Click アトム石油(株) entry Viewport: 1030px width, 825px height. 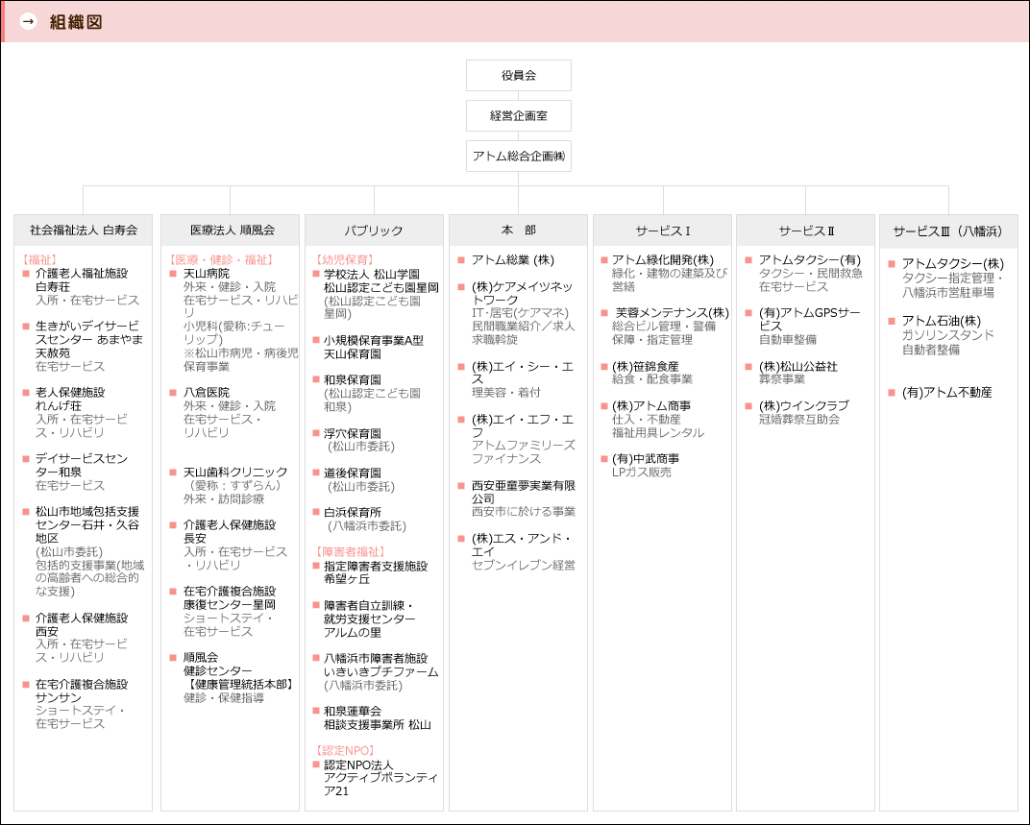pos(941,321)
